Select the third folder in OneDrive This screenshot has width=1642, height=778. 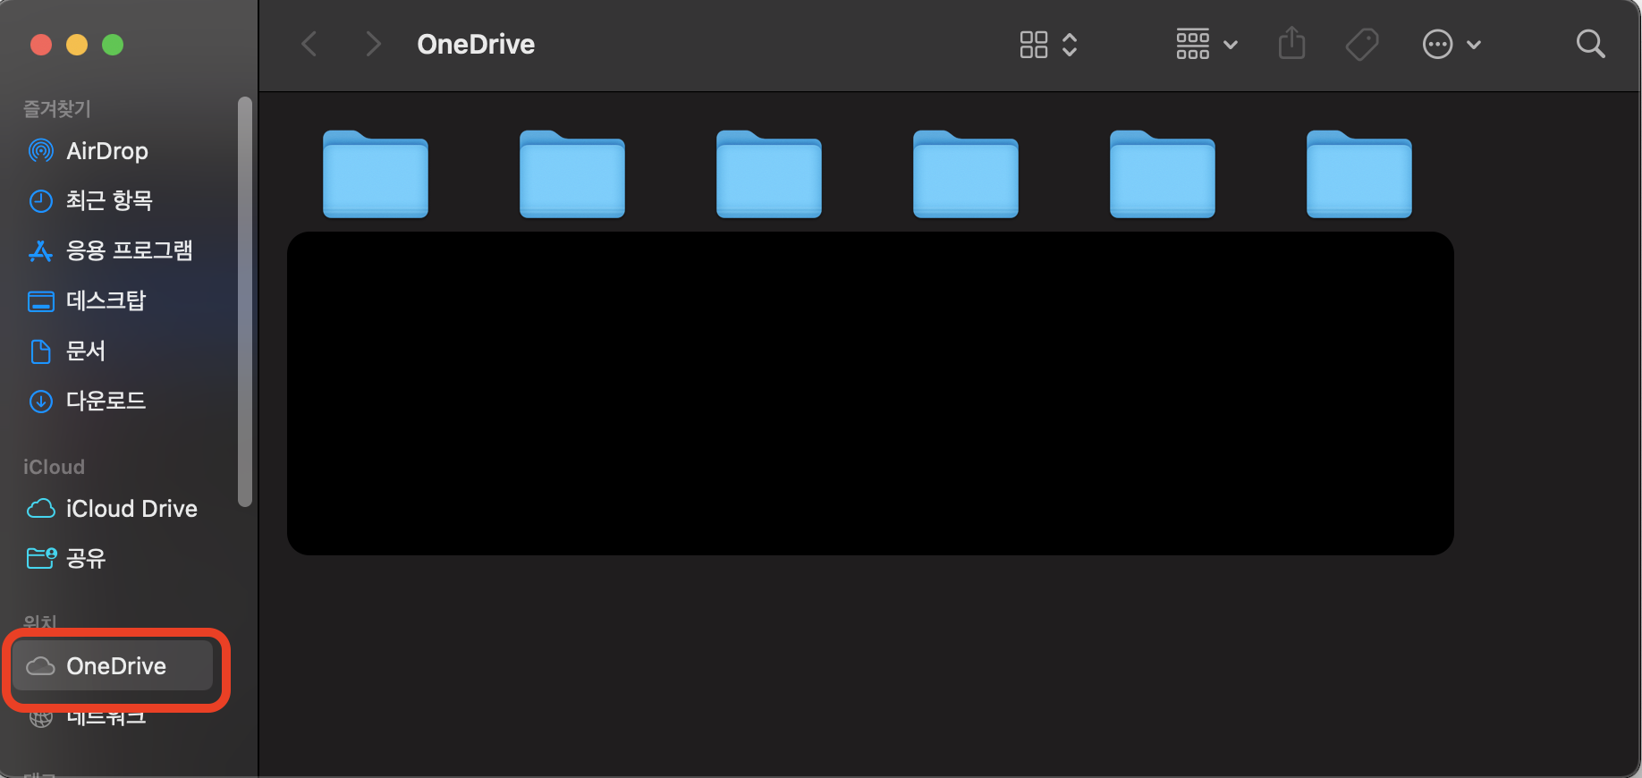769,174
